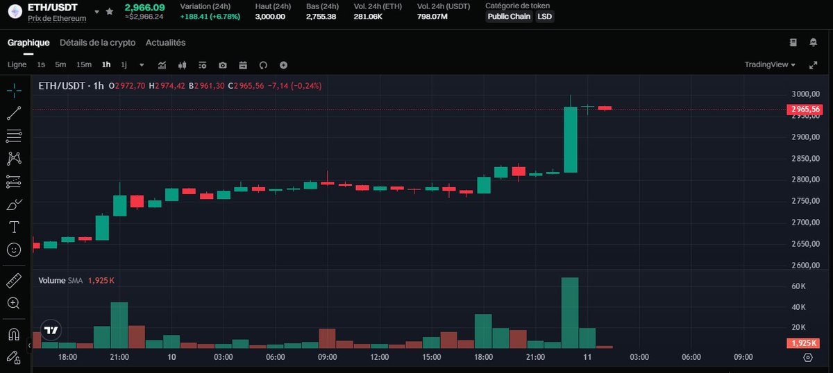Select the Ligne chart view

point(17,64)
